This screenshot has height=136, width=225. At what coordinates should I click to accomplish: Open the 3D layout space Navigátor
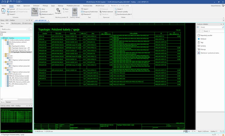(58, 11)
